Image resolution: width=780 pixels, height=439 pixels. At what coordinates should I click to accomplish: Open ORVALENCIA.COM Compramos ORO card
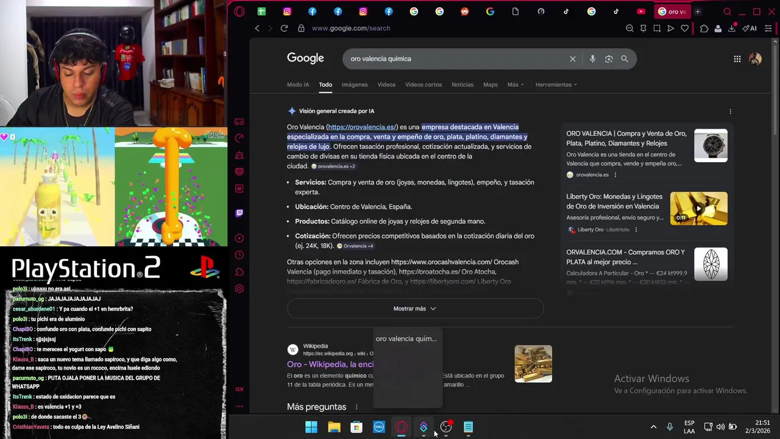pyautogui.click(x=625, y=257)
